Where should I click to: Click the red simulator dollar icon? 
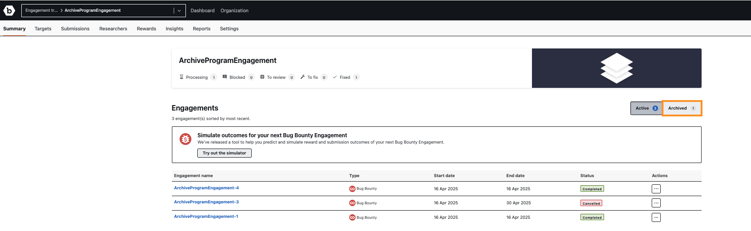[185, 139]
